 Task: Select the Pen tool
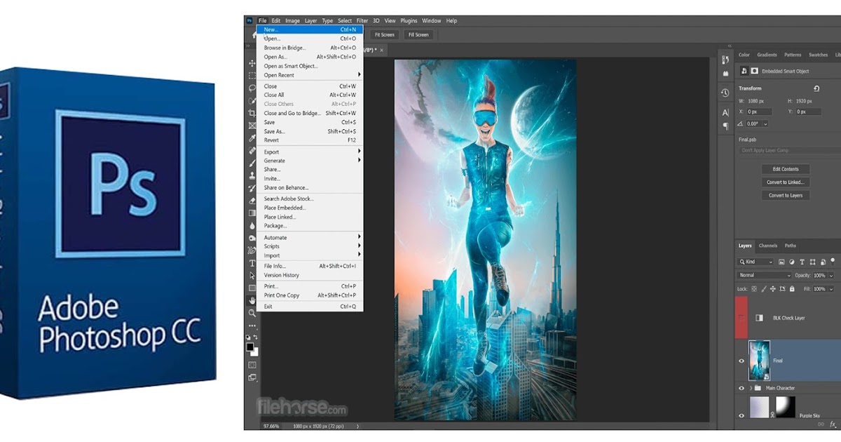(x=252, y=250)
